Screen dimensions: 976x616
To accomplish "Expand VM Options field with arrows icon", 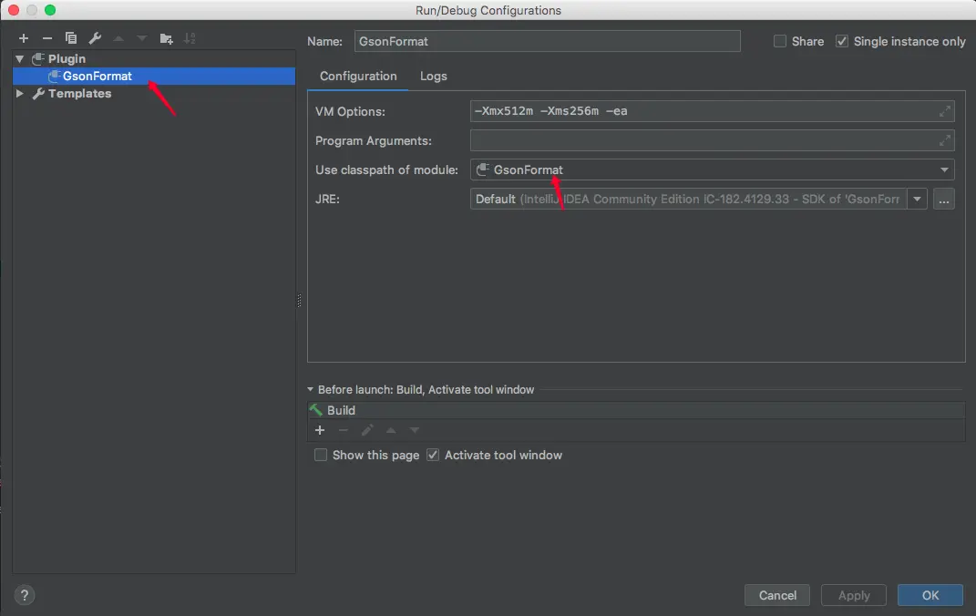I will [x=944, y=111].
